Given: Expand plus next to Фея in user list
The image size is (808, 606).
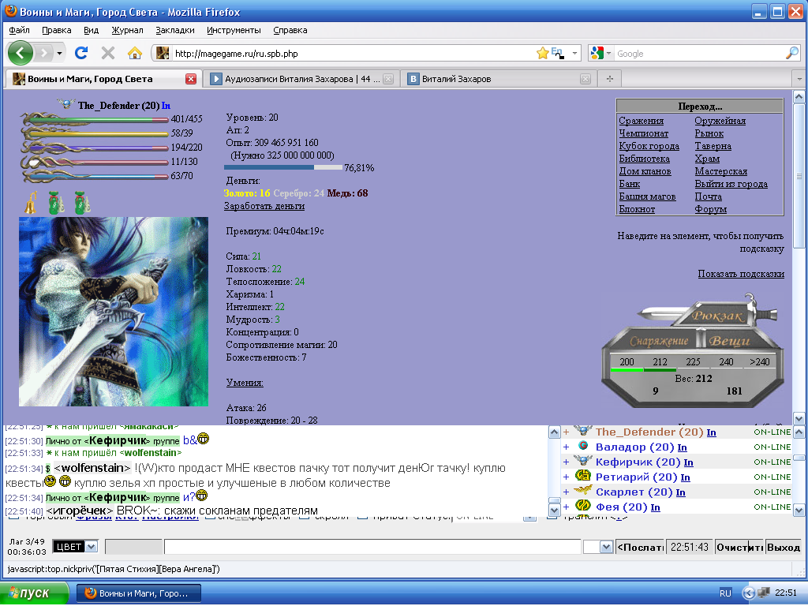Looking at the screenshot, I should click(x=566, y=507).
